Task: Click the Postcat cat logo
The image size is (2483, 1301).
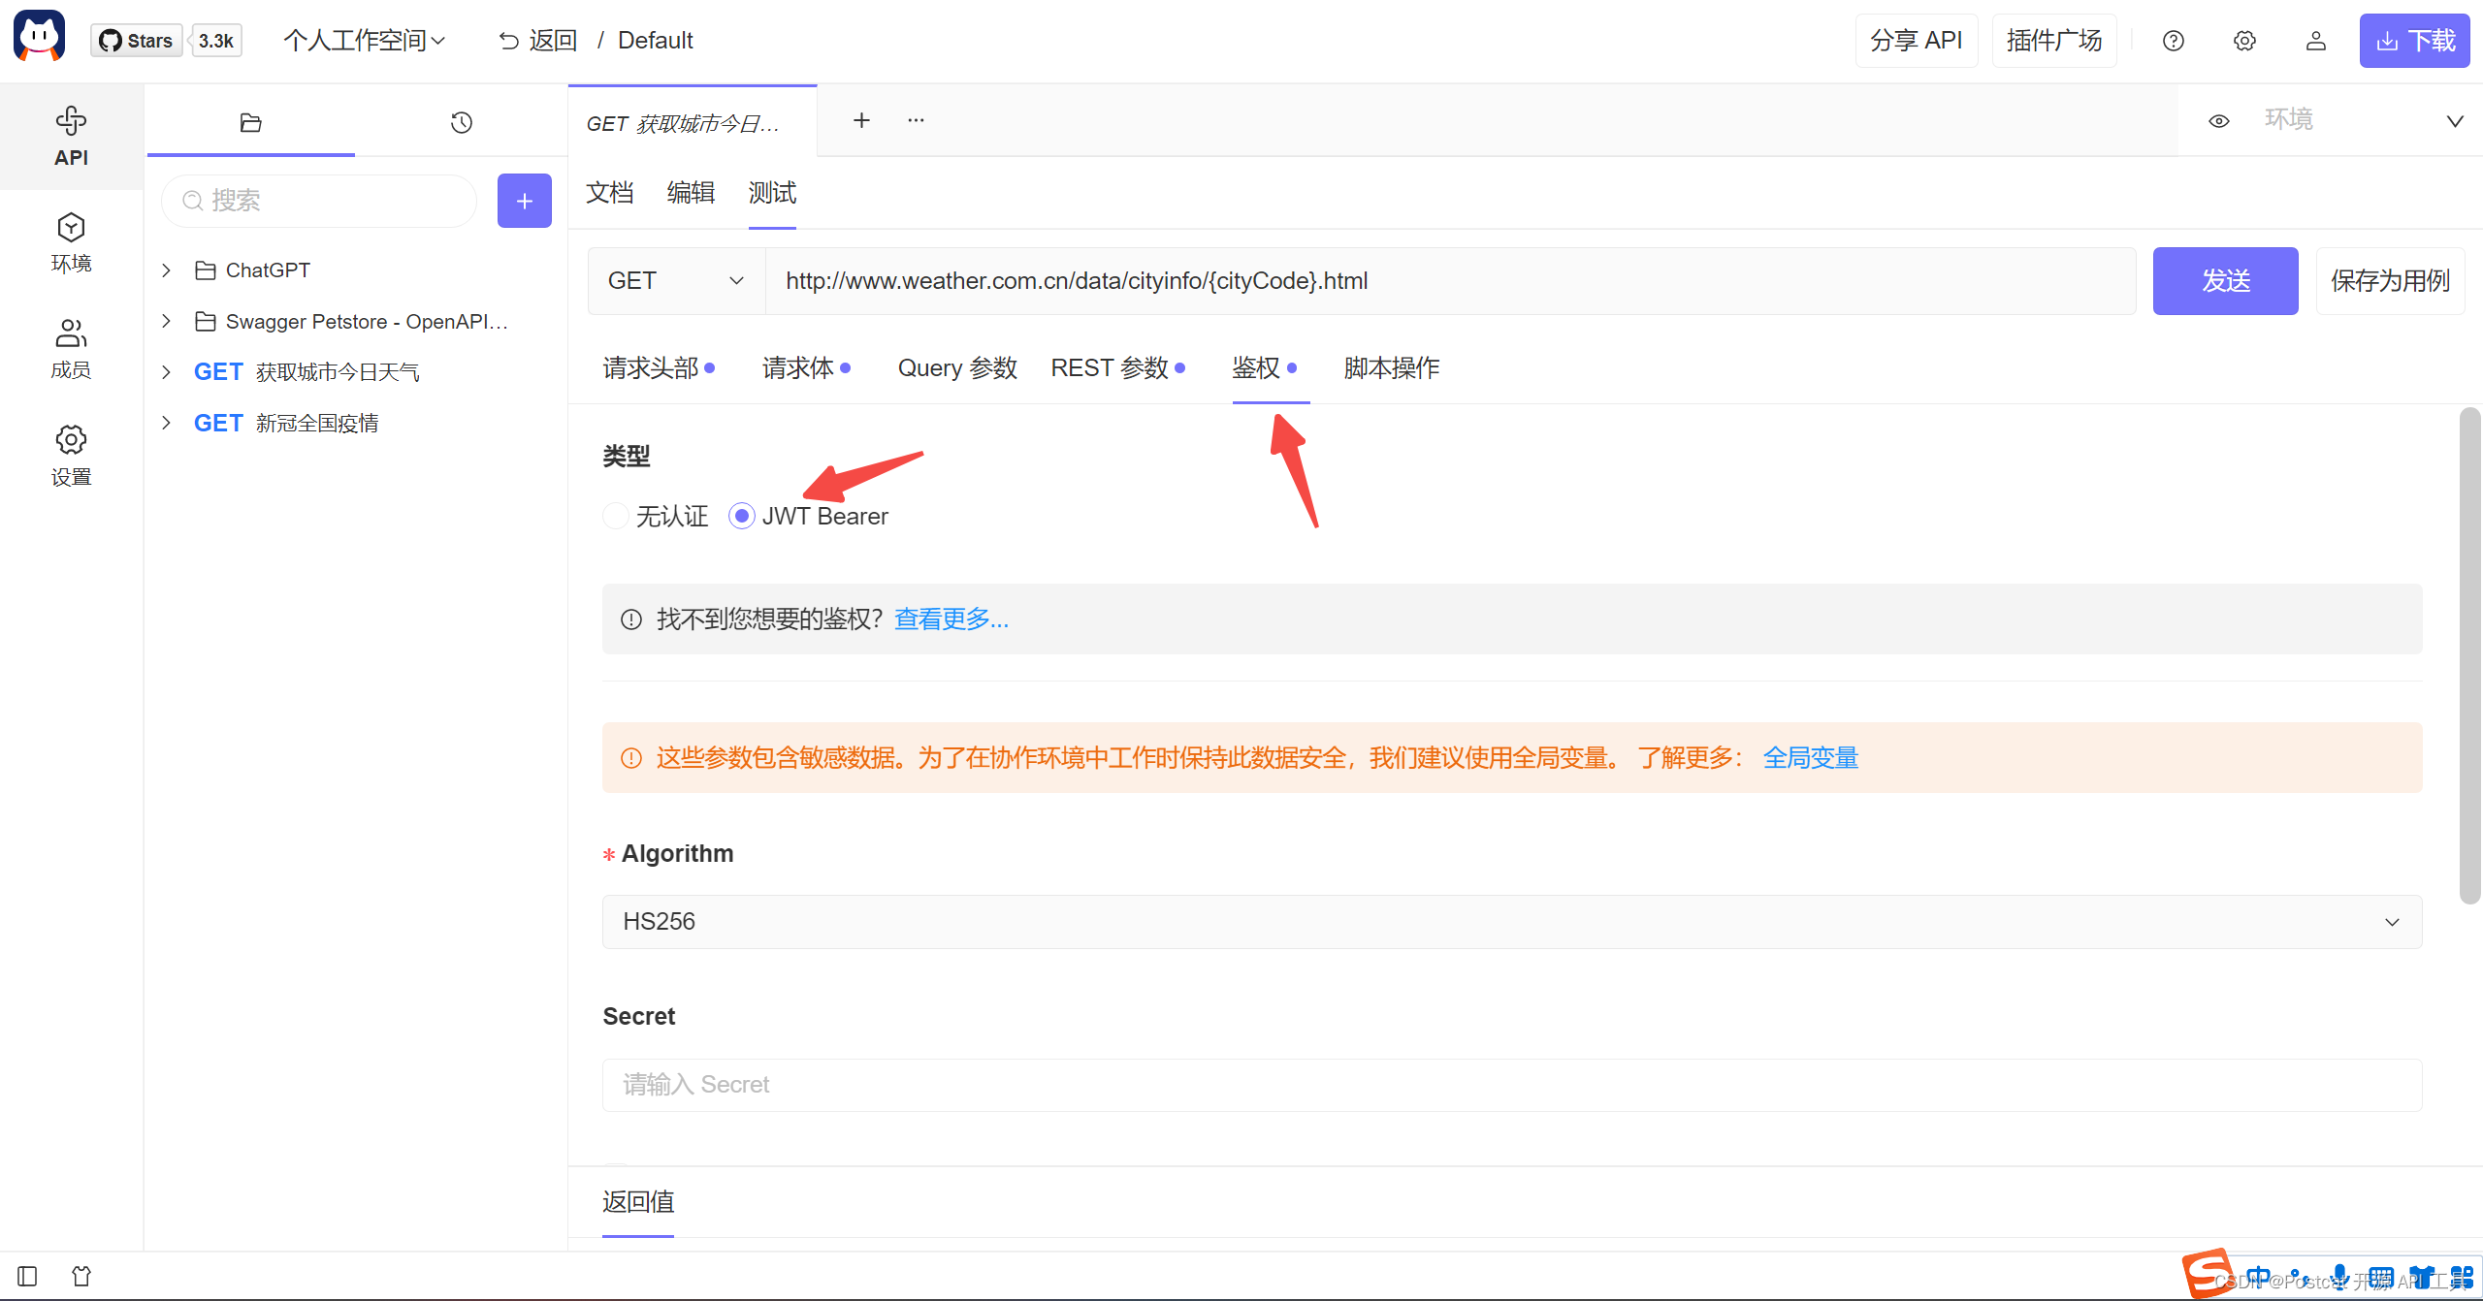Action: coord(40,38)
